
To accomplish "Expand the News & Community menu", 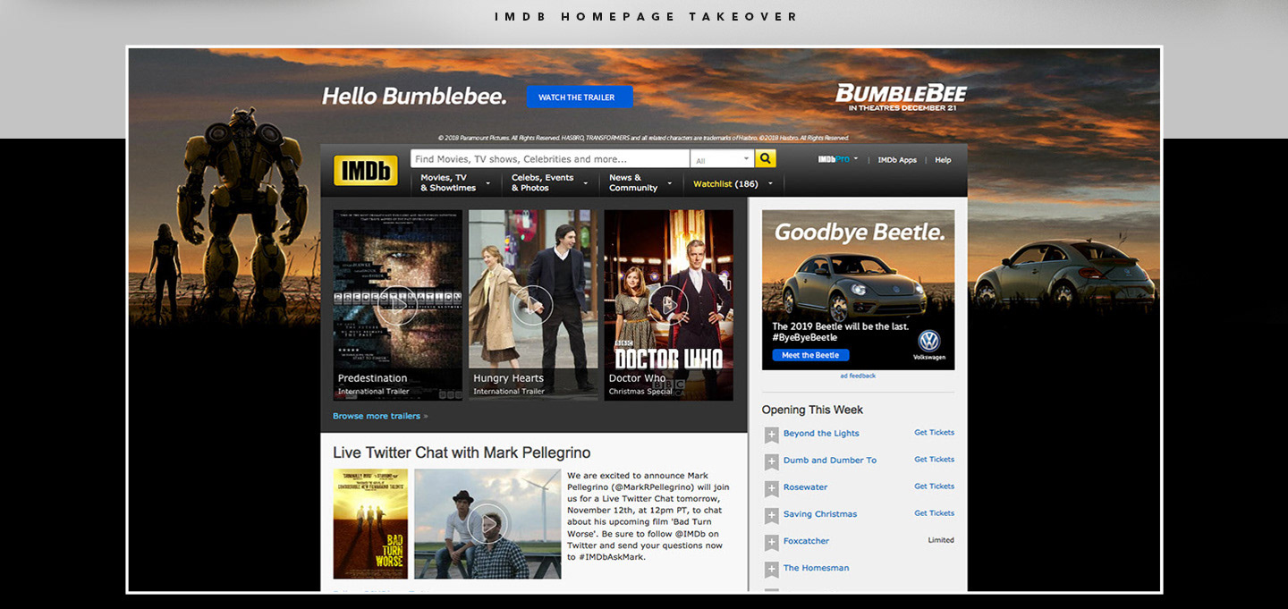I will tap(640, 182).
